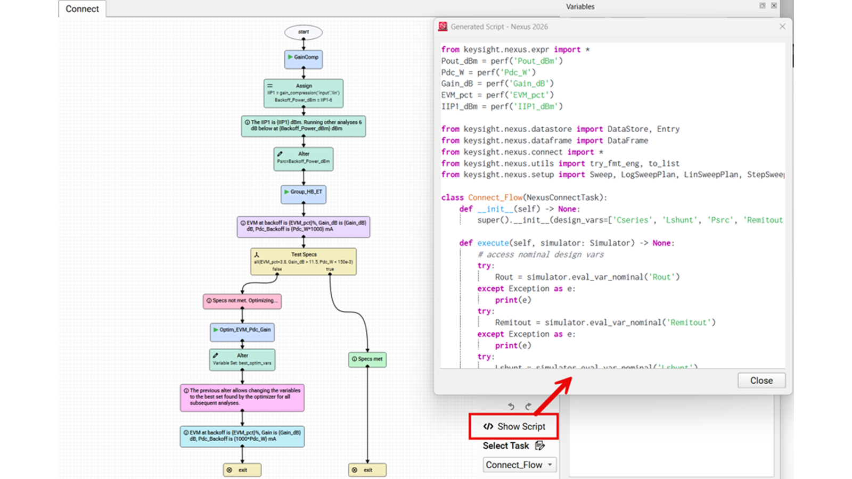The image size is (852, 479).
Task: Click info icon on 'Specs met' node
Action: pos(354,359)
